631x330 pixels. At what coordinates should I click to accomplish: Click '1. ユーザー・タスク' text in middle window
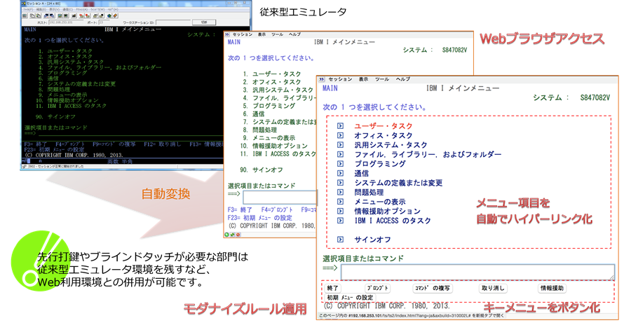271,74
